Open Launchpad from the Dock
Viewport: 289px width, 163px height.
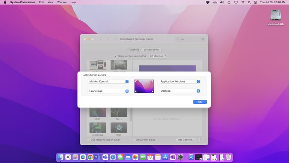75,157
